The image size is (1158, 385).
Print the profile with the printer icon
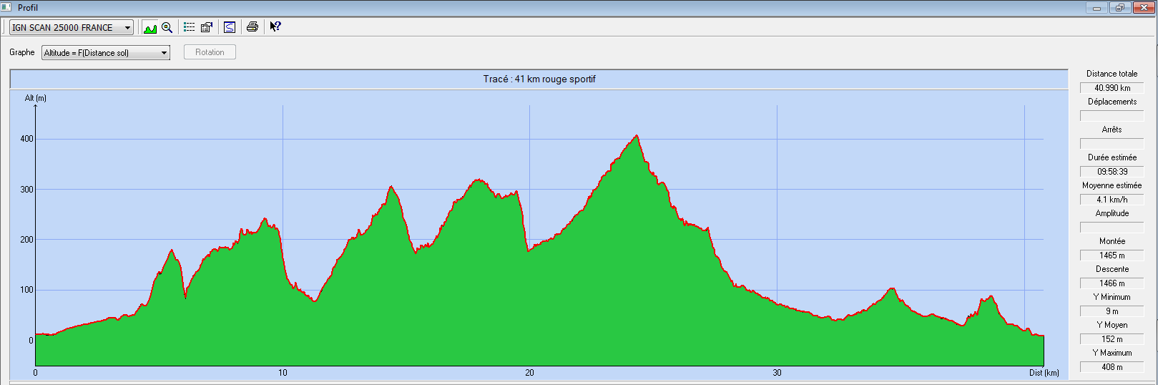point(252,27)
